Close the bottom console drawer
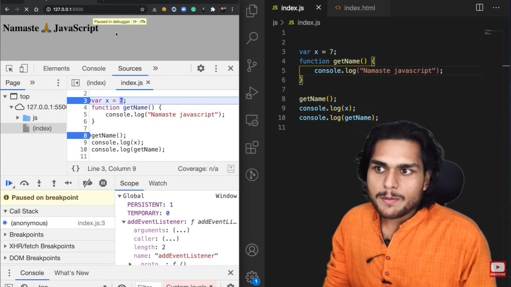The image size is (511, 287). click(x=230, y=273)
